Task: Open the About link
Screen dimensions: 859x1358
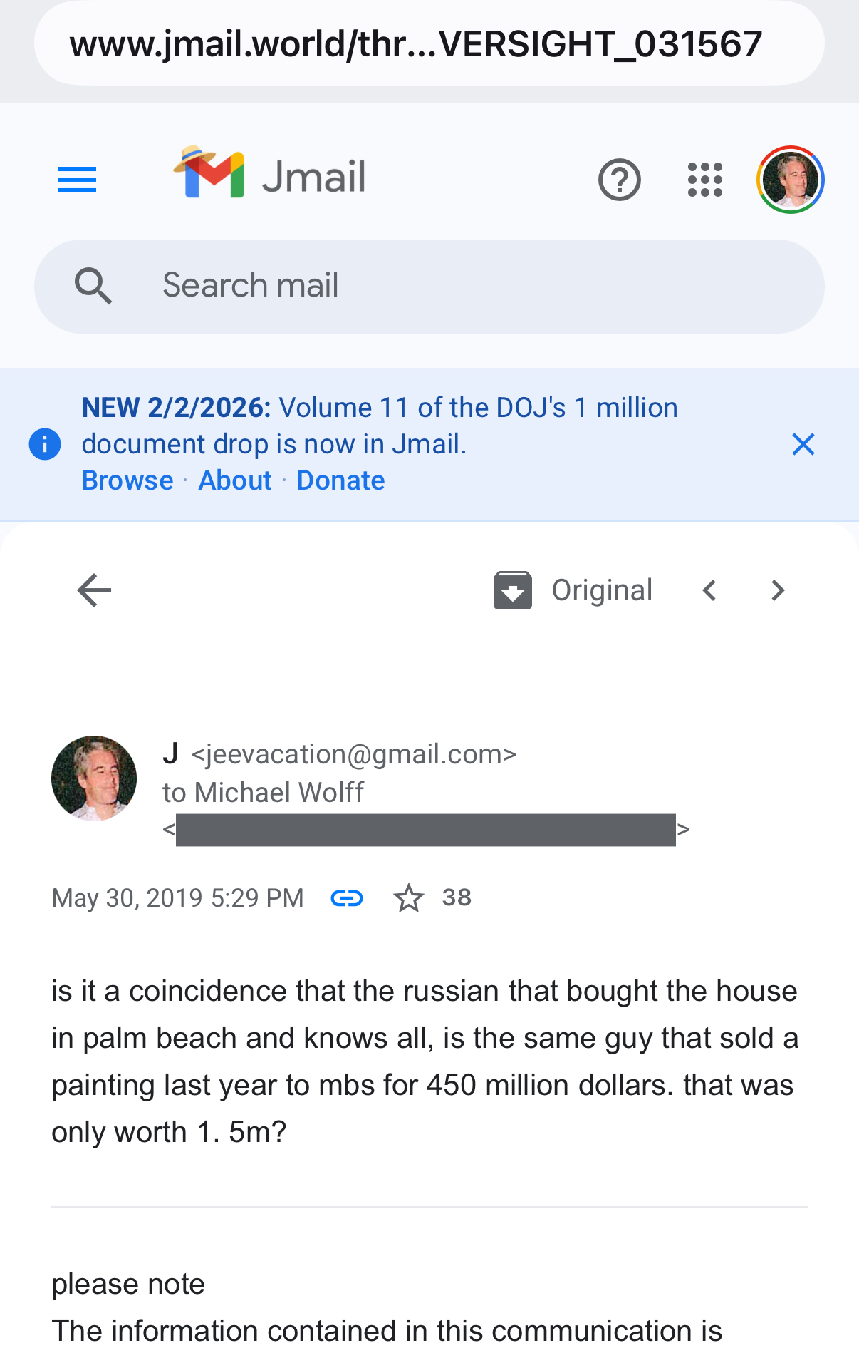Action: point(235,480)
